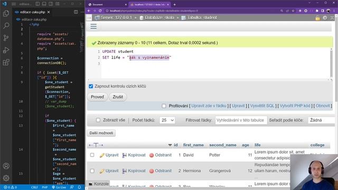This screenshot has height=190, width=338.
Task: Open VS Code Search panel
Action: (6, 26)
